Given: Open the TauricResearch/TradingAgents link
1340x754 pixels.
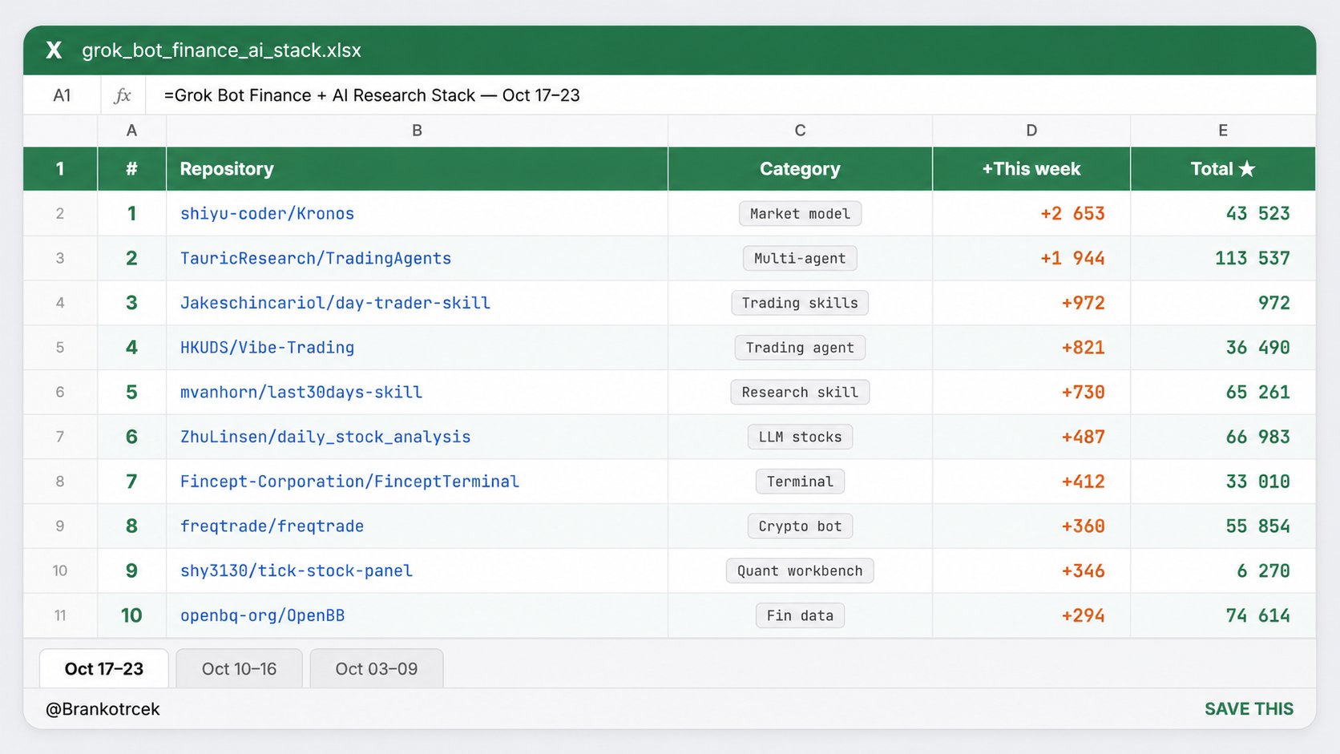Looking at the screenshot, I should (x=316, y=259).
